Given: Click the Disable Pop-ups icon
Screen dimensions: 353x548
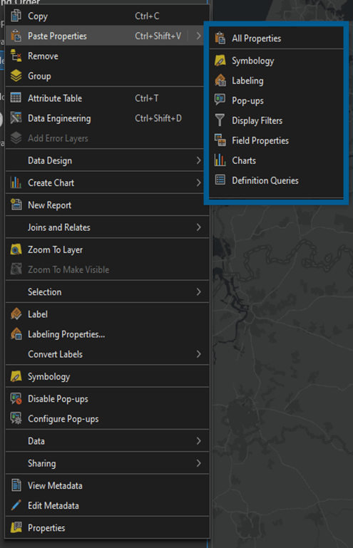Looking at the screenshot, I should point(16,398).
